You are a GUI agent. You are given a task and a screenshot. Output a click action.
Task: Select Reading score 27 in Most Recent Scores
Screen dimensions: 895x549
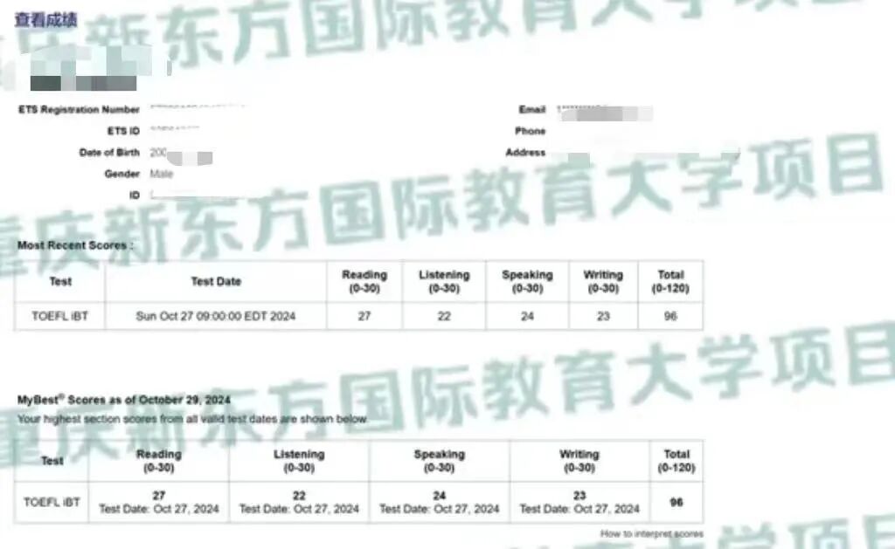pos(364,317)
